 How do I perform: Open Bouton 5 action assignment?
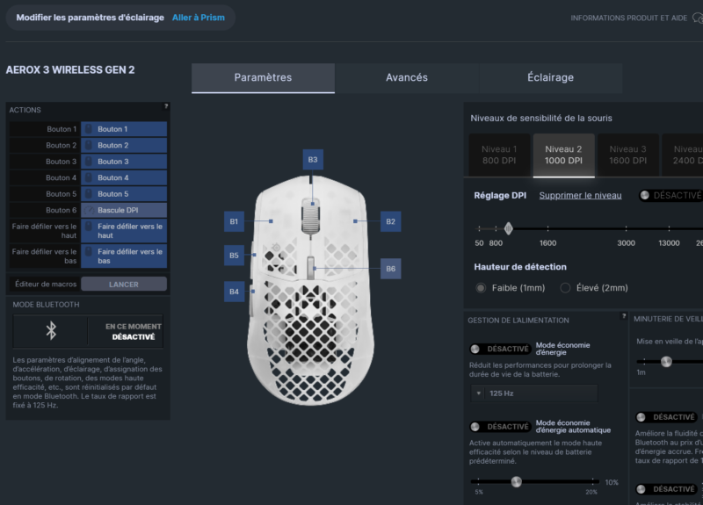pyautogui.click(x=124, y=193)
